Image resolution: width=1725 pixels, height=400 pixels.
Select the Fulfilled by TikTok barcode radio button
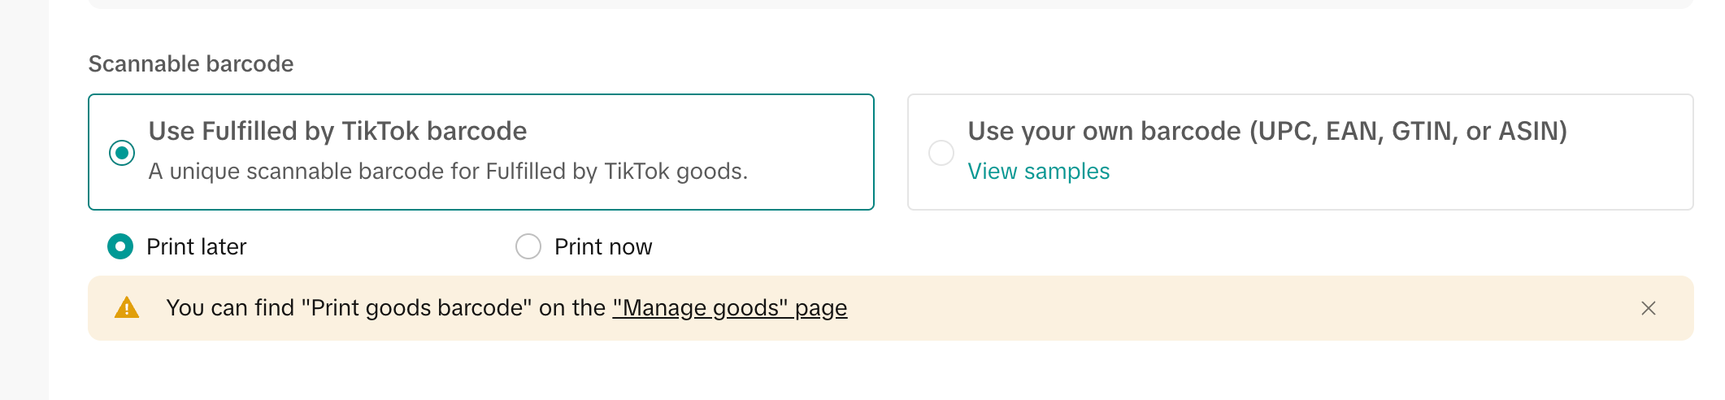coord(122,153)
